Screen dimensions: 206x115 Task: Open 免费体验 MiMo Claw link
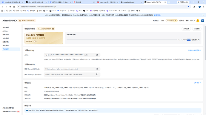pyautogui.click(x=11, y=112)
